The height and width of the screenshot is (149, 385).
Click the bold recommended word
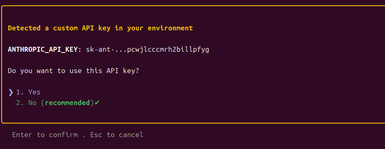[67, 103]
